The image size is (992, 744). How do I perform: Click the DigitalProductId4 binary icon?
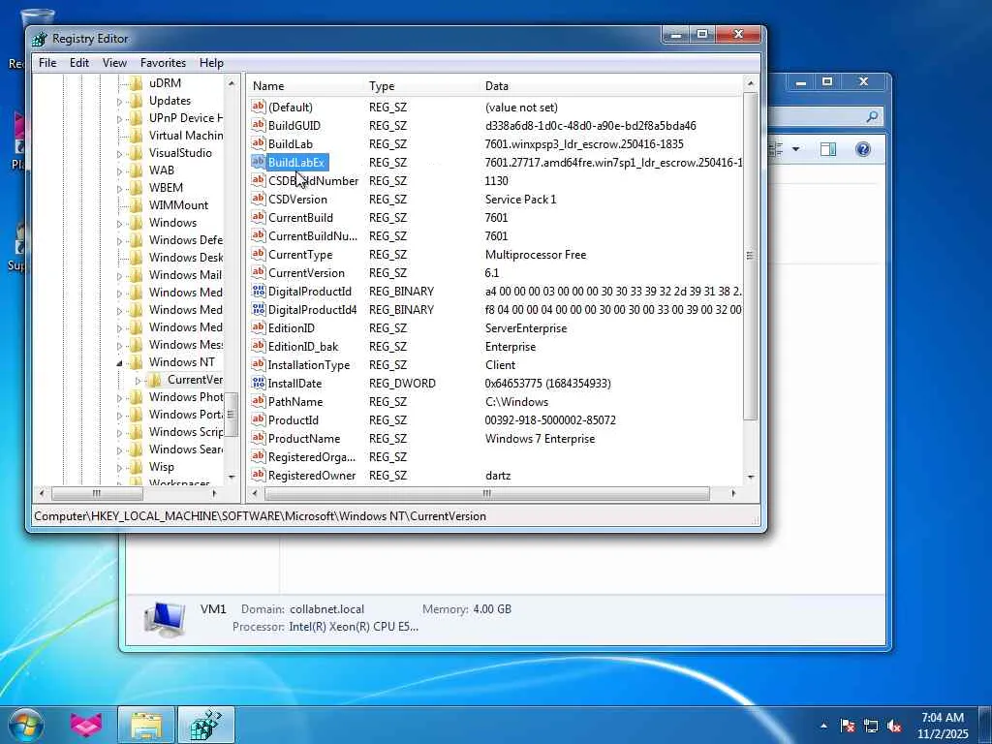click(258, 309)
